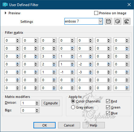Toggle the Blue channel checkbox
This screenshot has width=134, height=132.
click(x=108, y=113)
